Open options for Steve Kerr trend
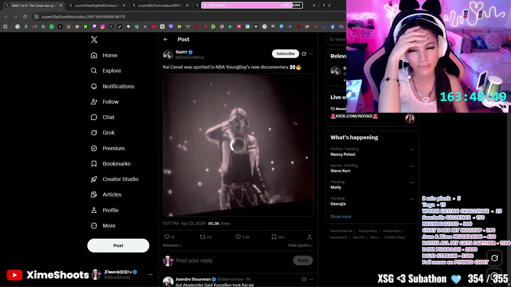 (412, 166)
